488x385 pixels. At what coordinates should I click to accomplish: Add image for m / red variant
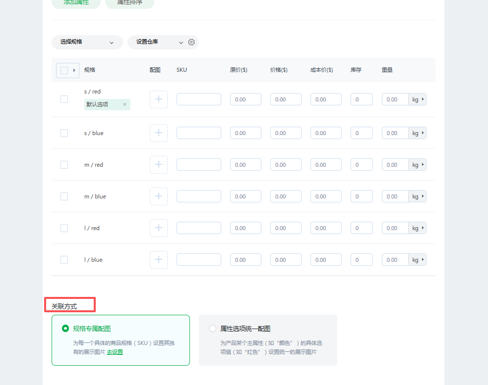pos(159,165)
